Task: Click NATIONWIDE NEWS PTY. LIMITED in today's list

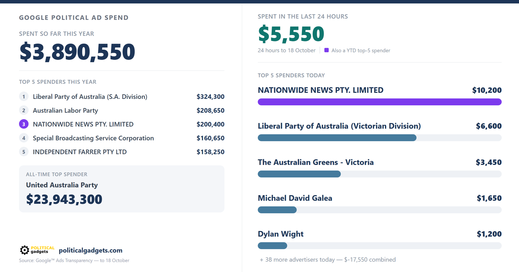Action: (x=320, y=90)
